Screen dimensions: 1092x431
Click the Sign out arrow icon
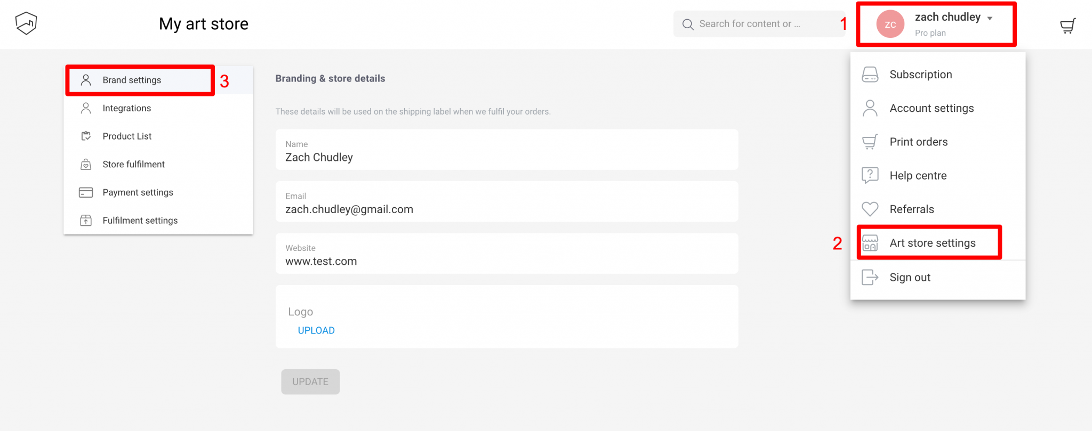(x=870, y=278)
